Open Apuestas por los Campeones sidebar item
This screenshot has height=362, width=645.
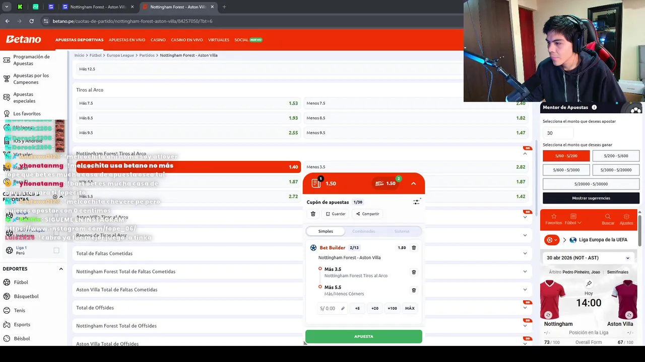31,78
